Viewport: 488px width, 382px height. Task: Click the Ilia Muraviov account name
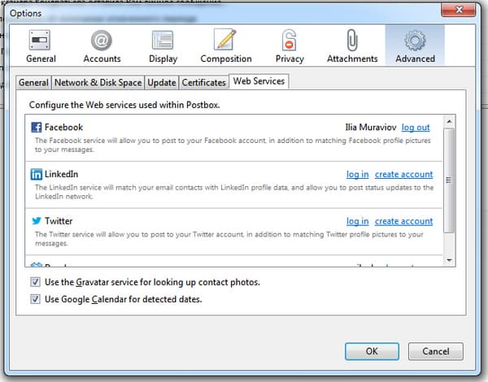point(371,128)
